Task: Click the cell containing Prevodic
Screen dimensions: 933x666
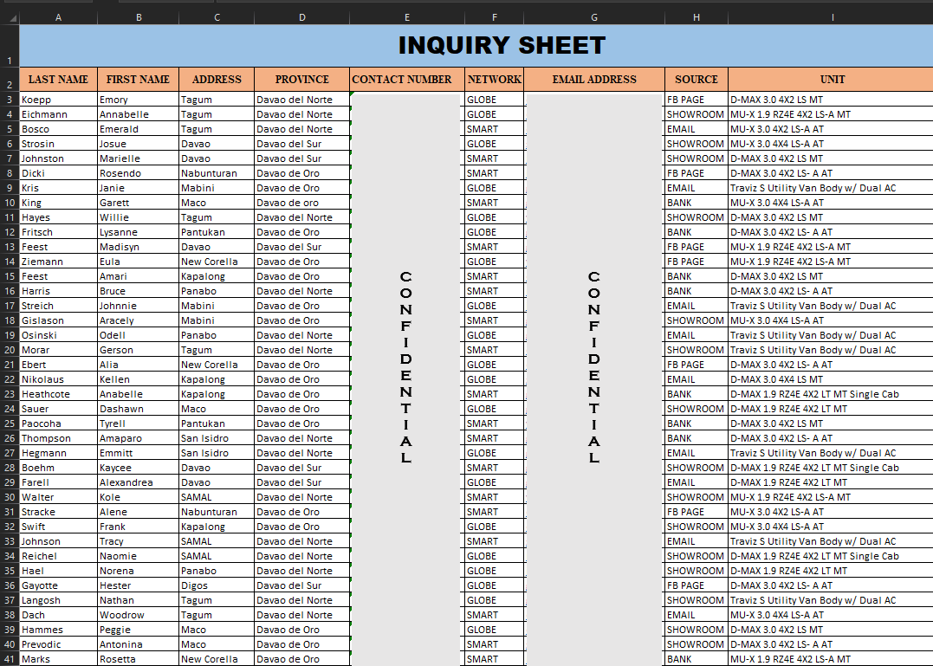Action: (58, 644)
